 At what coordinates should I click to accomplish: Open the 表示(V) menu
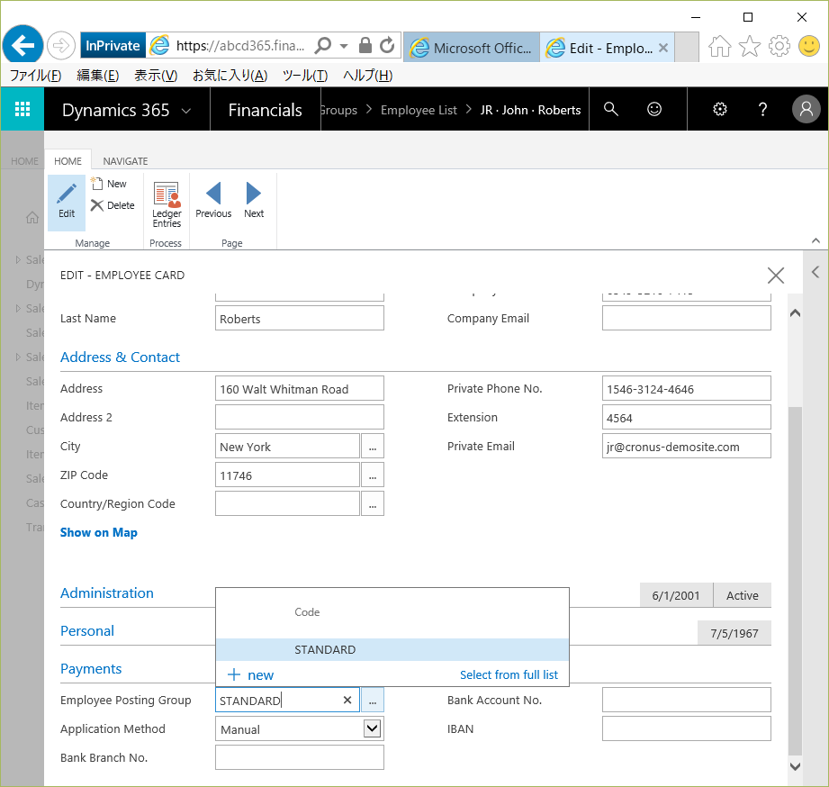[156, 76]
